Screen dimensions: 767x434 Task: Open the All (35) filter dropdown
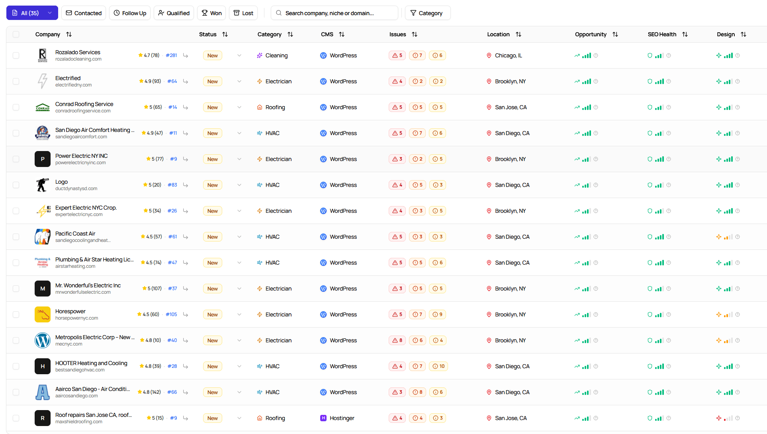[x=32, y=12]
